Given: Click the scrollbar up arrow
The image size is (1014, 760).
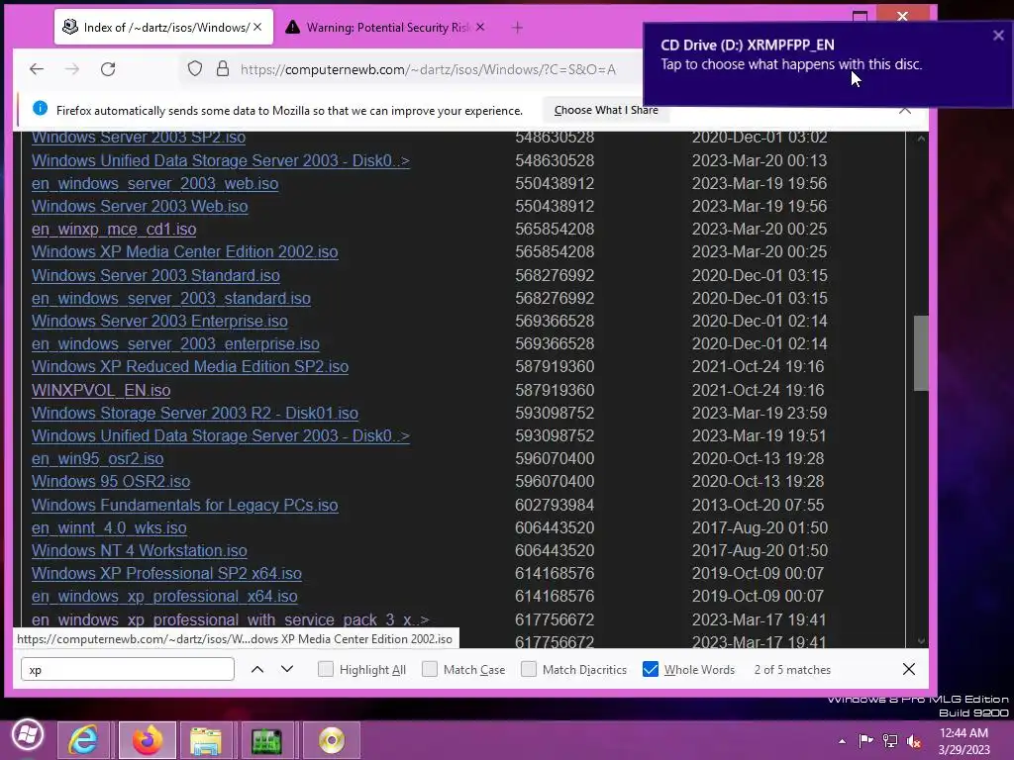Looking at the screenshot, I should tap(921, 139).
